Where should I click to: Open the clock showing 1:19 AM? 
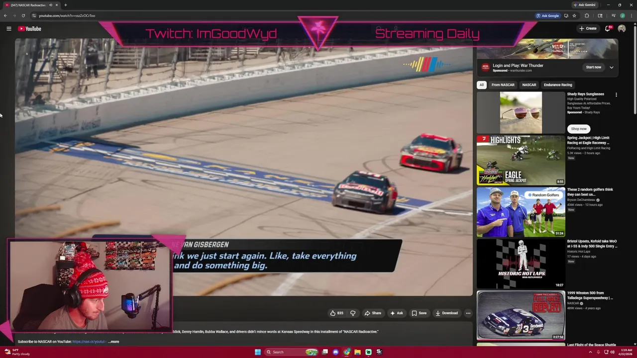pos(625,352)
